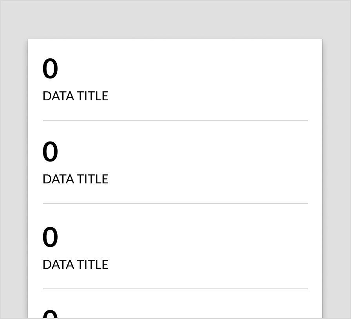Select the third data card's 0 value
This screenshot has height=319, width=351.
pyautogui.click(x=50, y=237)
